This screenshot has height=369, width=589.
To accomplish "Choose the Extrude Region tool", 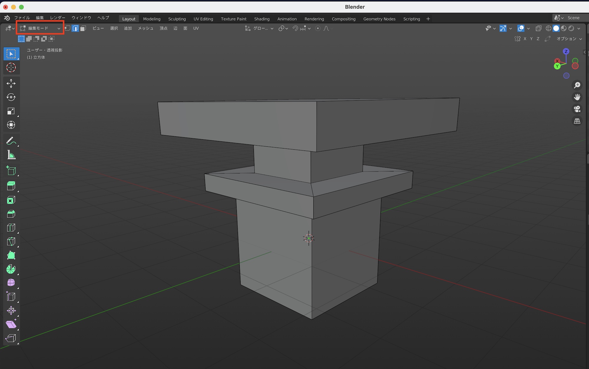I will click(x=11, y=186).
